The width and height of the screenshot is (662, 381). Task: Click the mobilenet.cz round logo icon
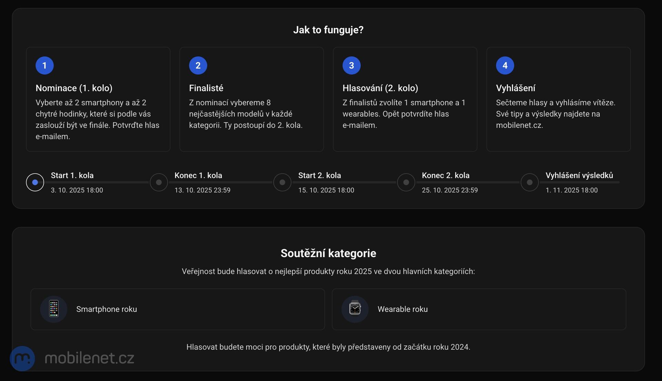click(22, 358)
